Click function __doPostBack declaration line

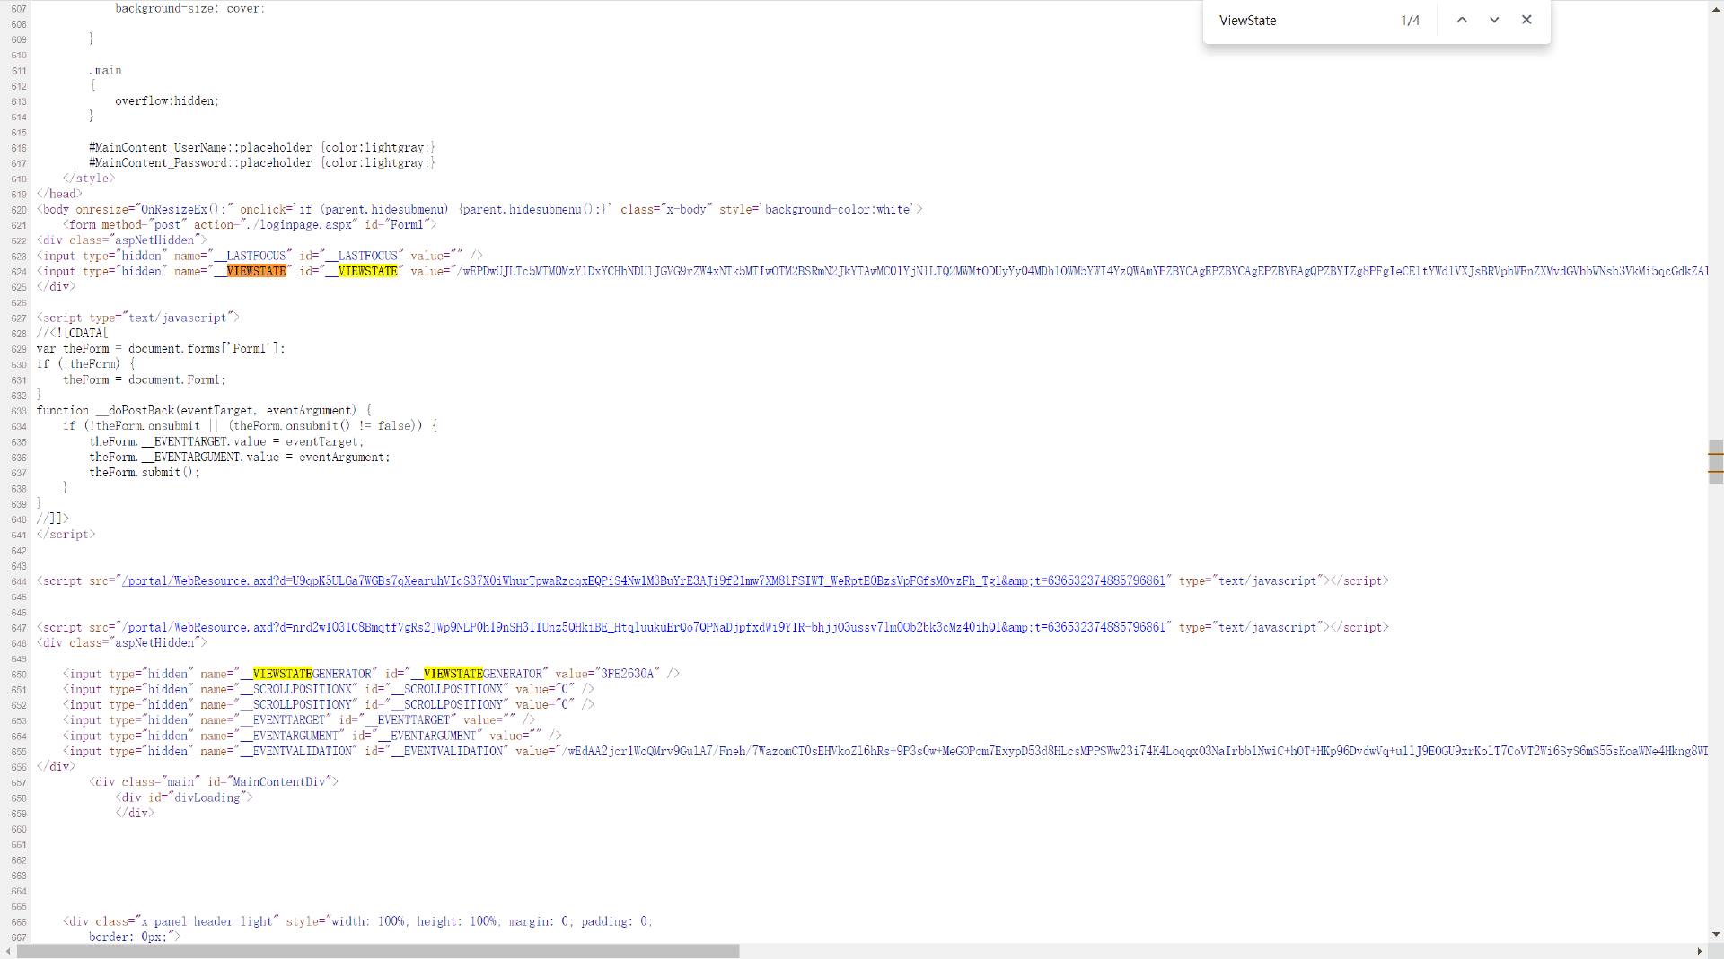pos(204,411)
